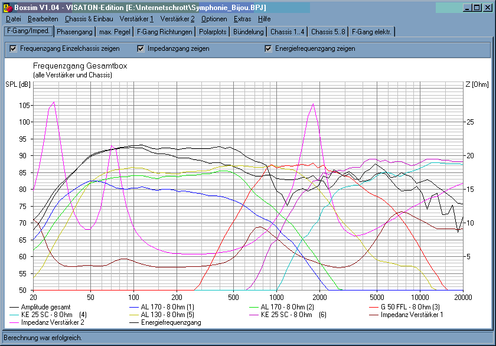Toggle Energiefrequenzgang zeigen checkbox
Viewport: 496px width, 346px height.
click(268, 48)
